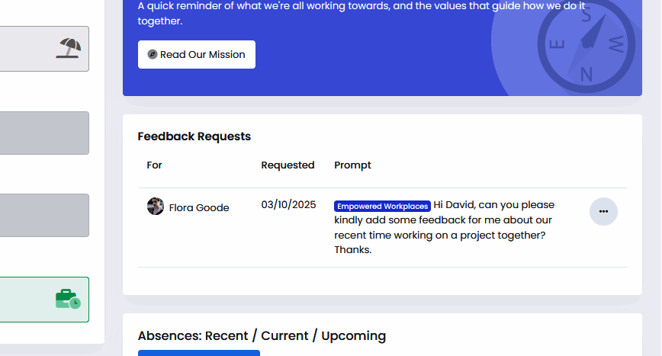Click the beach umbrella icon
This screenshot has height=356, width=662.
point(69,48)
